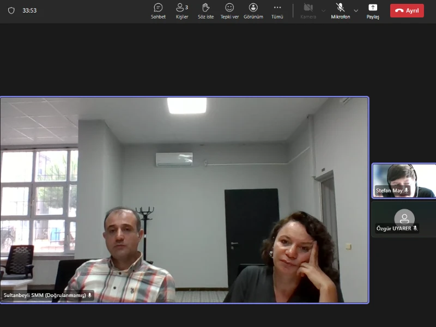The image size is (436, 327).
Task: Toggle the Kamera button
Action: pyautogui.click(x=308, y=10)
